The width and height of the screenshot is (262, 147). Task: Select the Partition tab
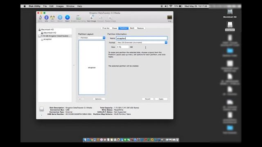[x=124, y=28]
